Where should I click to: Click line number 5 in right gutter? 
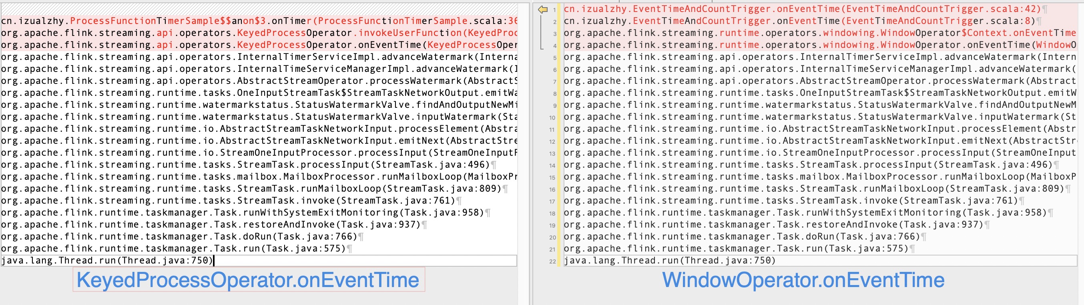click(555, 58)
